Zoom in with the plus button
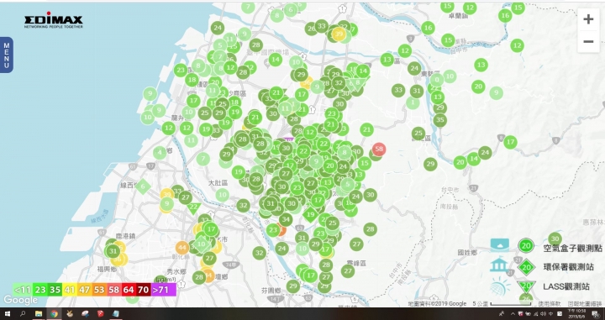The height and width of the screenshot is (320, 605). [588, 19]
